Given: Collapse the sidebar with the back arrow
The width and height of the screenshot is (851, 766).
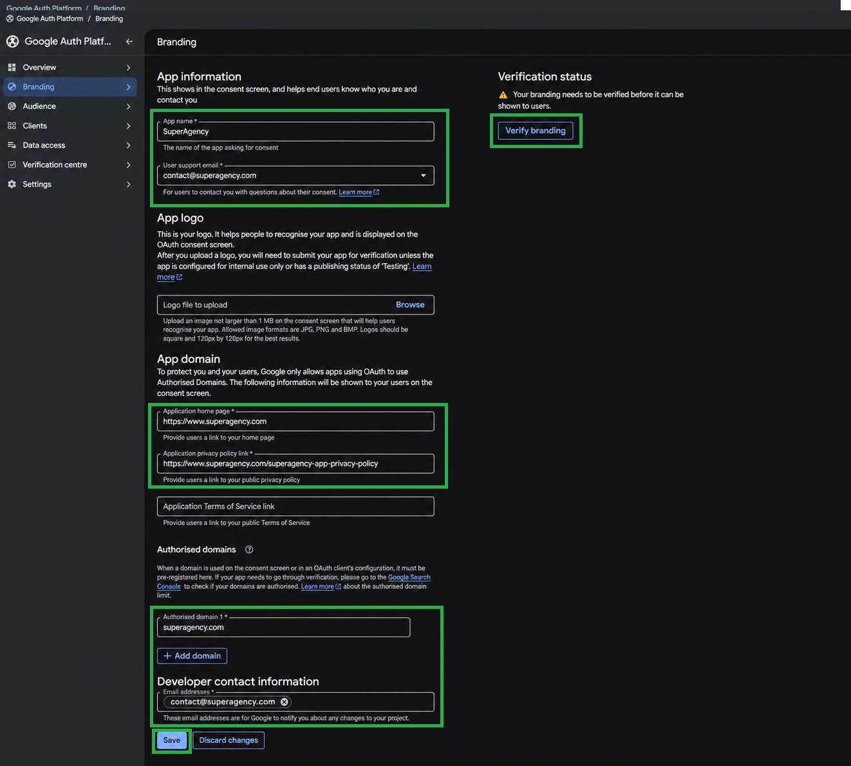Looking at the screenshot, I should coord(129,41).
